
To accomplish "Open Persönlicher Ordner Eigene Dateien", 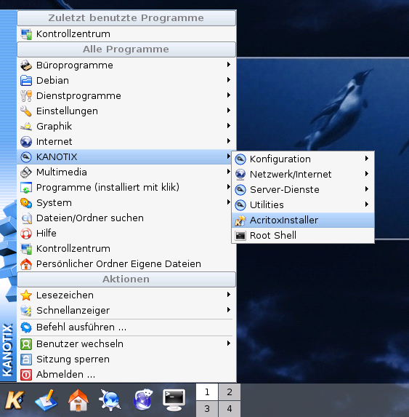I will (126, 264).
